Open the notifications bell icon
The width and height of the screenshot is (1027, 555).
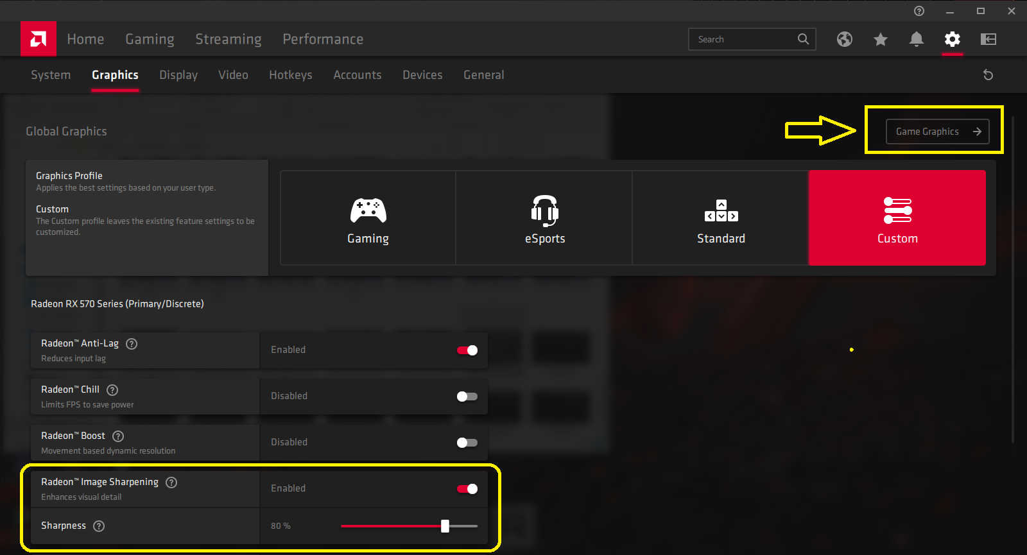coord(917,39)
